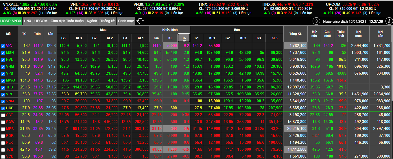Open the Giao dịch Thỏa thuận tab
393x159 pixels.
pos(67,21)
